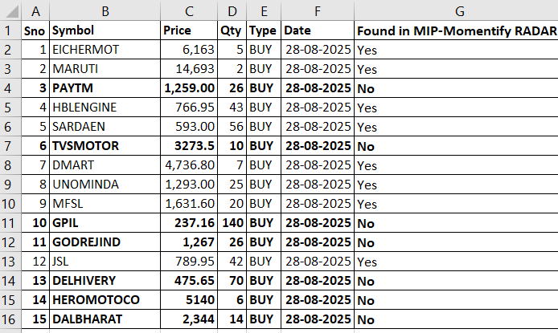Select row 11 header

point(10,223)
